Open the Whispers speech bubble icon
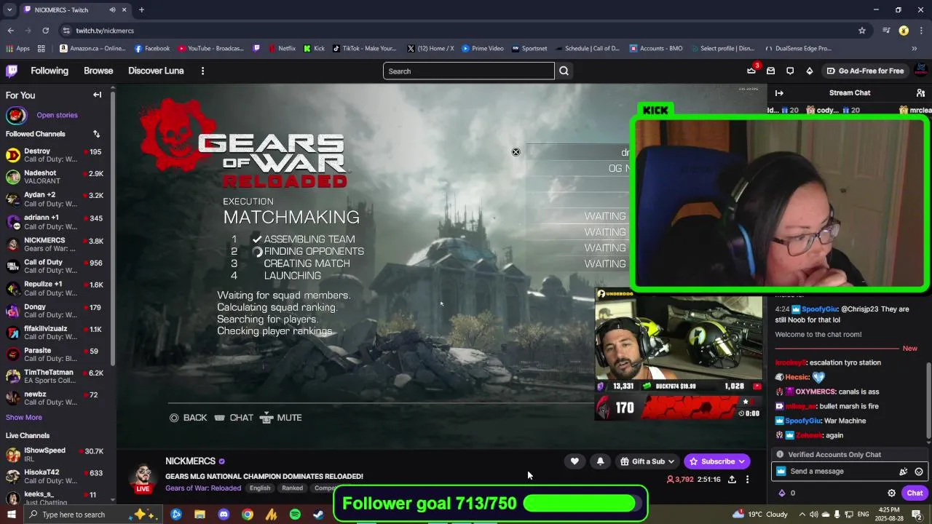Image resolution: width=932 pixels, height=524 pixels. (790, 71)
